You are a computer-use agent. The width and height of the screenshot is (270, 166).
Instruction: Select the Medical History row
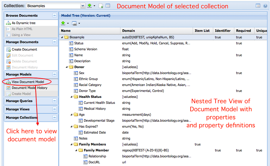(x=163, y=109)
